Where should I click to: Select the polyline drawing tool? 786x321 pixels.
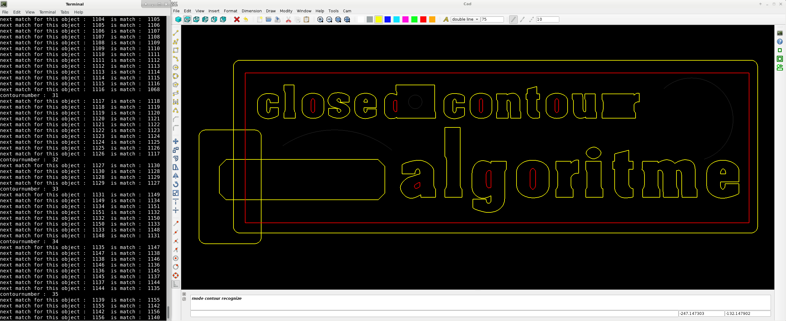[x=176, y=42]
